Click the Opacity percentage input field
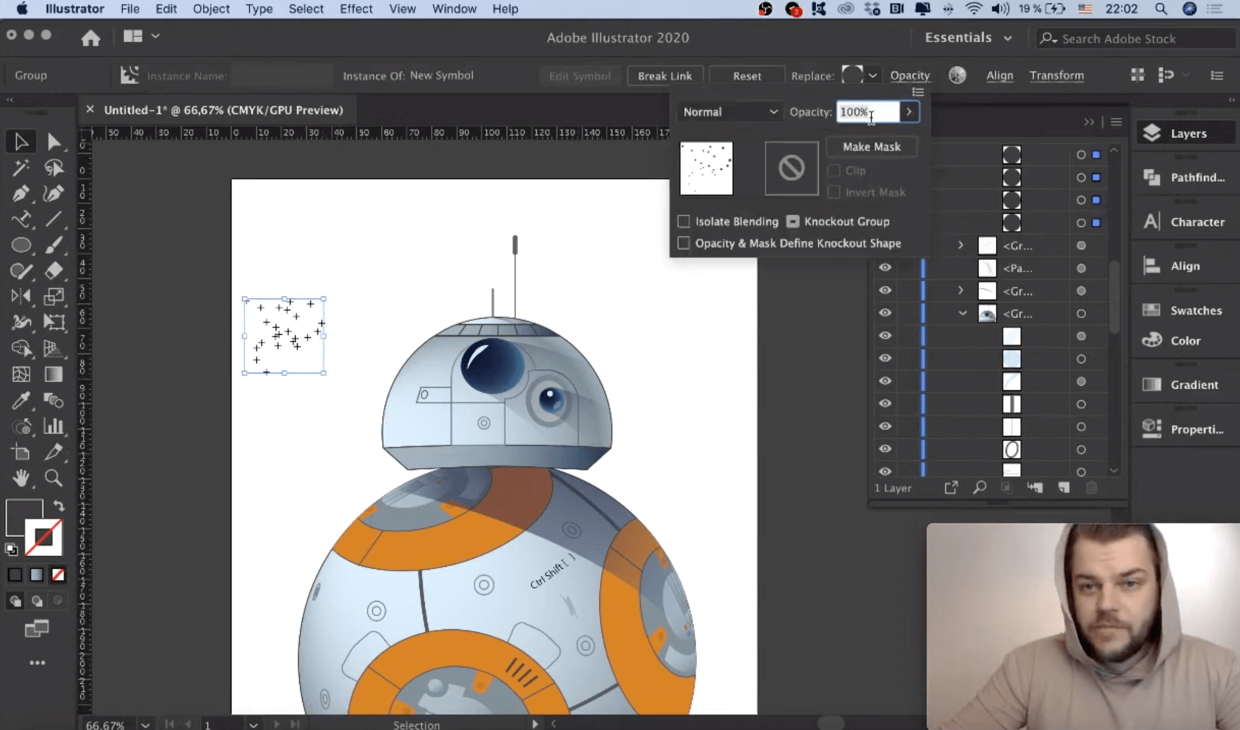 click(x=867, y=112)
